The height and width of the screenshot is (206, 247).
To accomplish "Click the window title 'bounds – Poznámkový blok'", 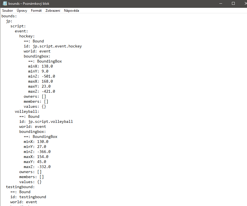I will [29, 3].
